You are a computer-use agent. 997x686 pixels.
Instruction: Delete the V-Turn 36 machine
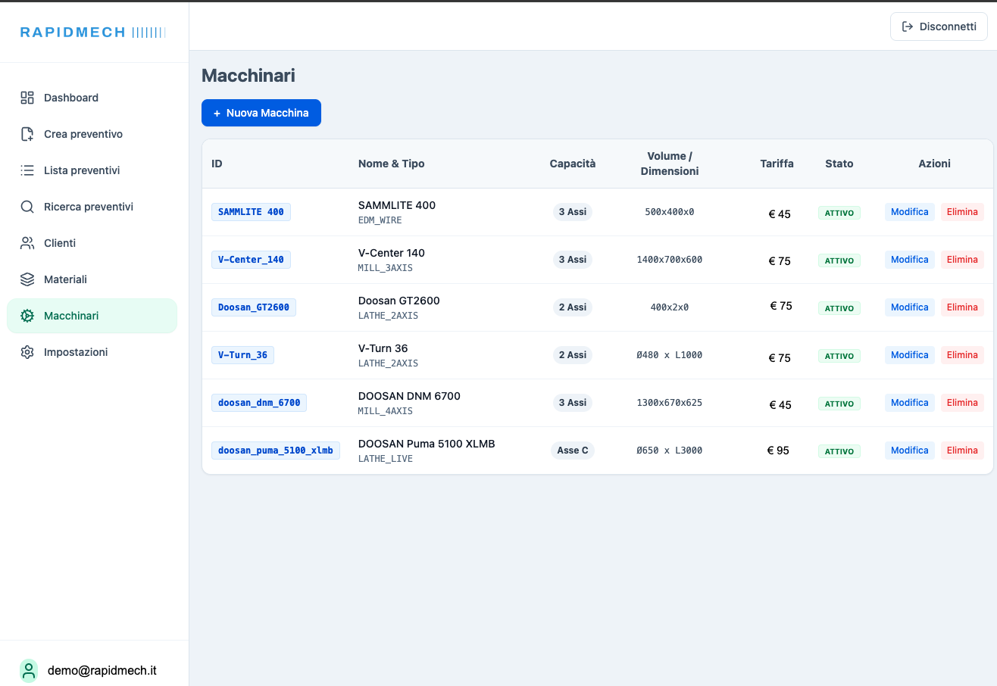tap(962, 355)
